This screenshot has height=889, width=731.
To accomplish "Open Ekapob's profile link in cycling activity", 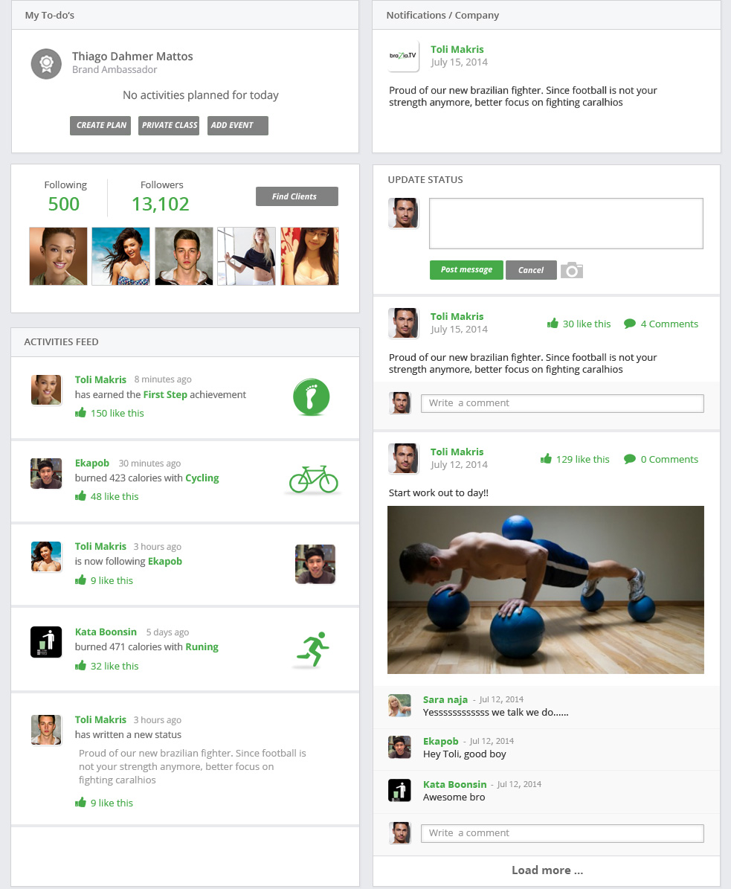I will [x=91, y=463].
